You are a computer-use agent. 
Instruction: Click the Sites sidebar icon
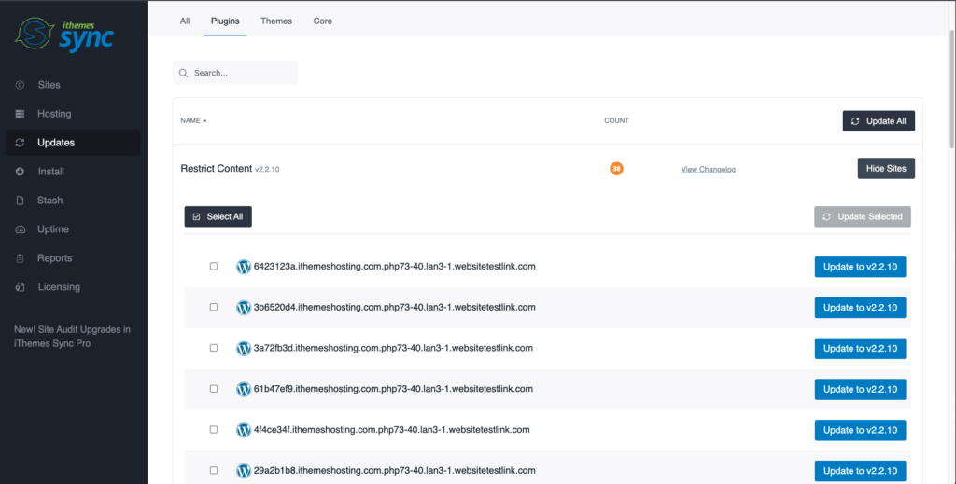(21, 85)
